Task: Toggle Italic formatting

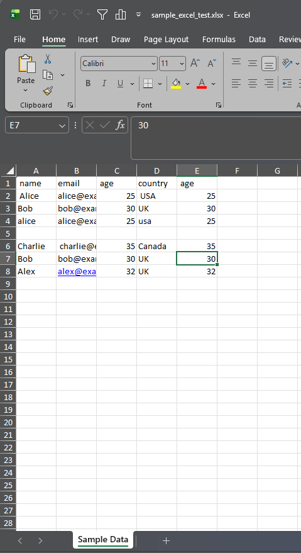Action: click(104, 83)
